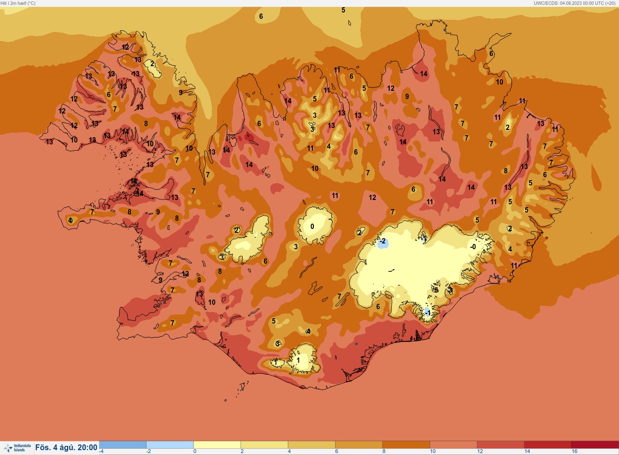Click the '16' tick label on the legend
Image resolution: width=619 pixels, height=455 pixels.
click(575, 452)
